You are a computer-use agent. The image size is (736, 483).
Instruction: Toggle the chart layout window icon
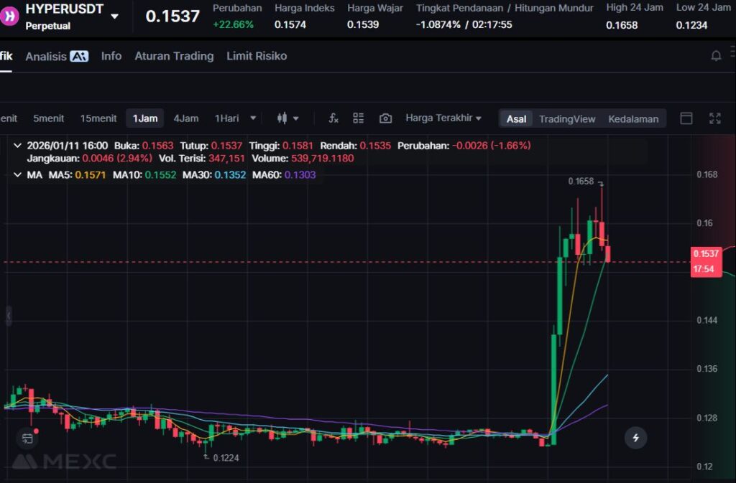[686, 118]
